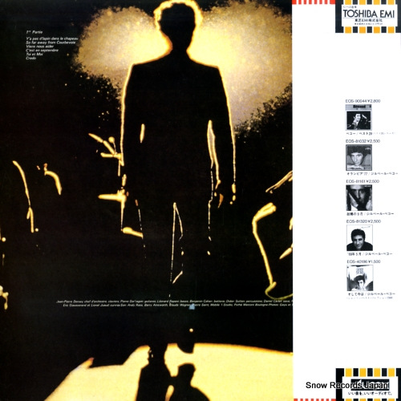Image resolution: width=401 pixels, height=401 pixels.
Task: Click track "Credo"
Action: [31, 58]
